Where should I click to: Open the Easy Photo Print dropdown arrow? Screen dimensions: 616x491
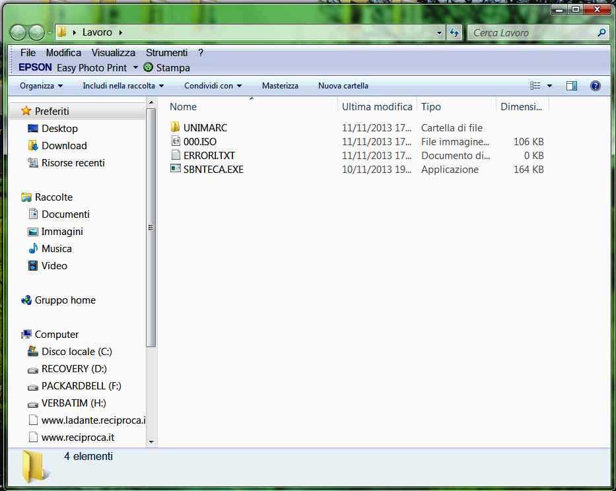[135, 67]
